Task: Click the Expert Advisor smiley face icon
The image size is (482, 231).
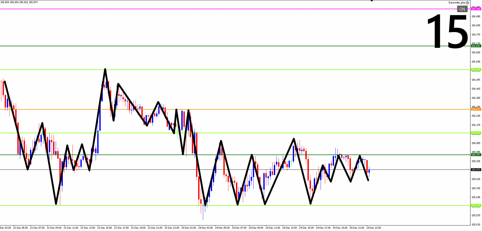Action: pos(467,3)
